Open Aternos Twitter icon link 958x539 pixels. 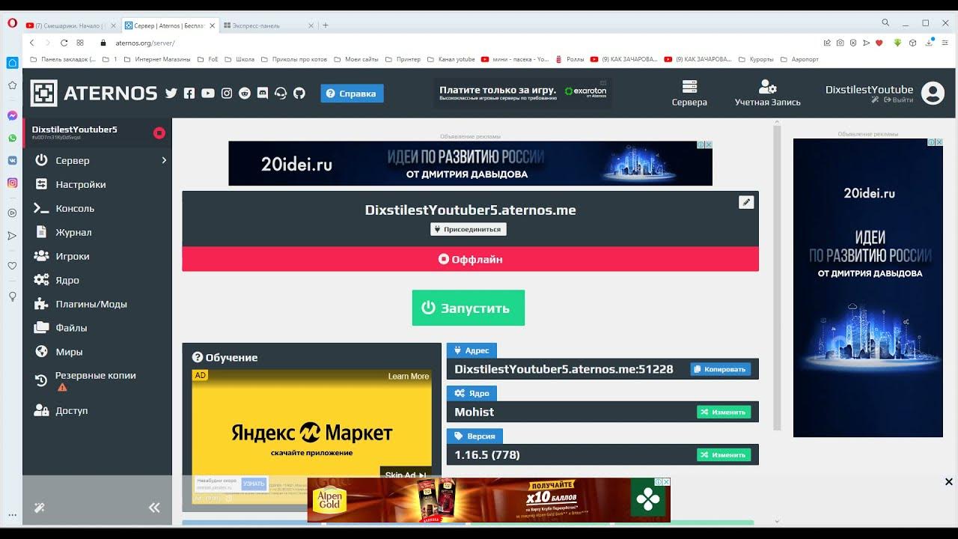click(x=171, y=94)
